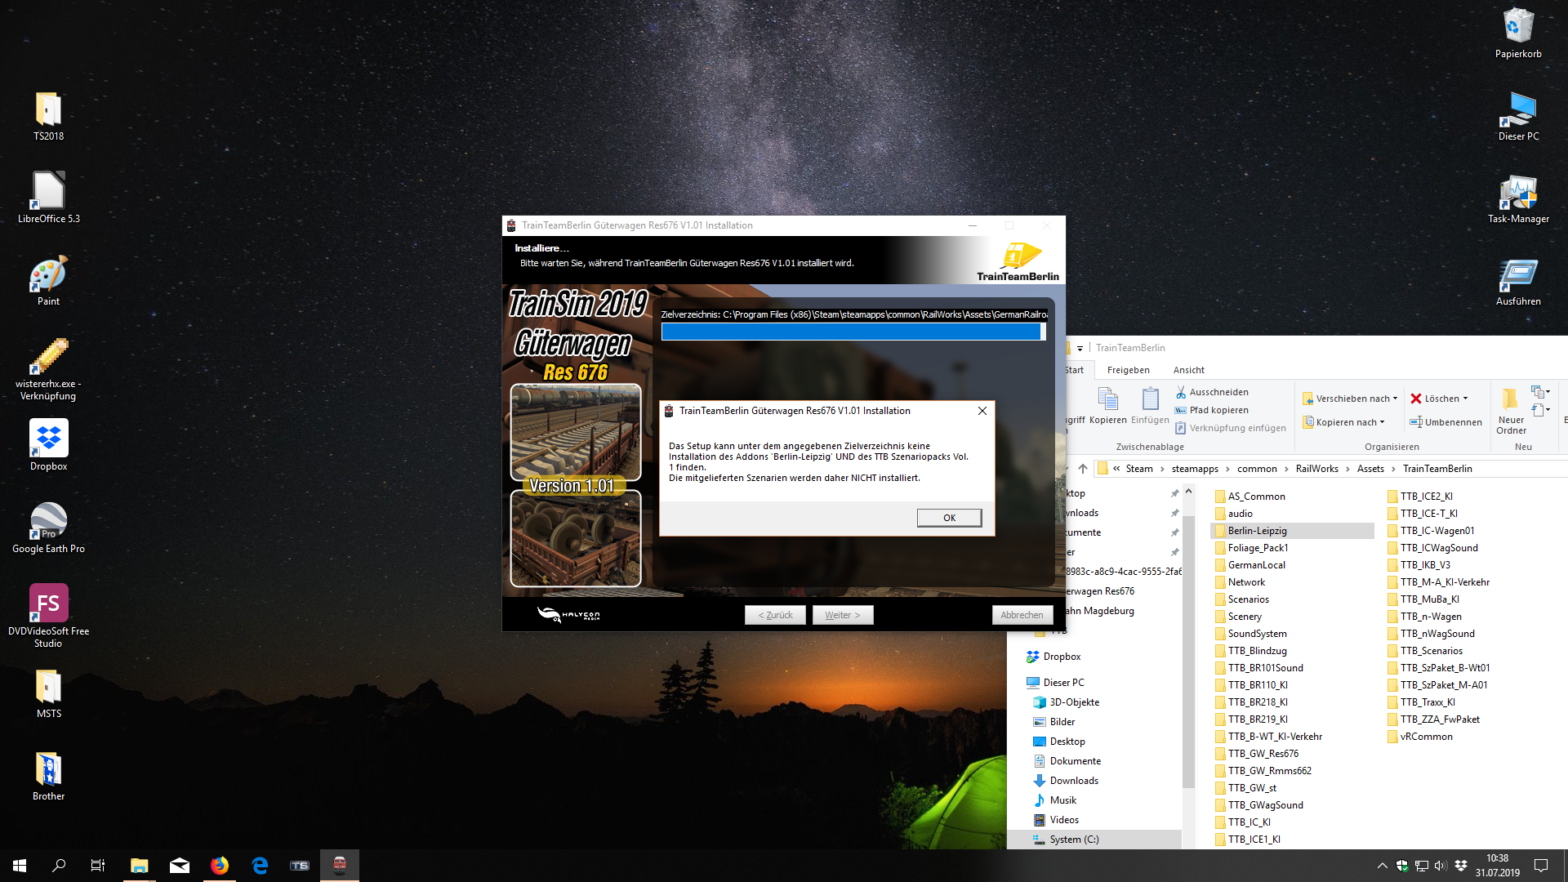Expand the Verschieben nach dropdown
Image resolution: width=1568 pixels, height=882 pixels.
(1395, 399)
